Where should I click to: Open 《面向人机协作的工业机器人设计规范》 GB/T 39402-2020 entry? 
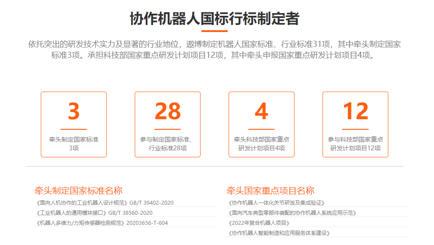(104, 203)
